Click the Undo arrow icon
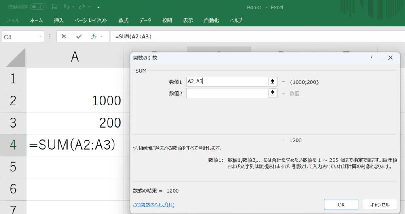 (x=66, y=7)
